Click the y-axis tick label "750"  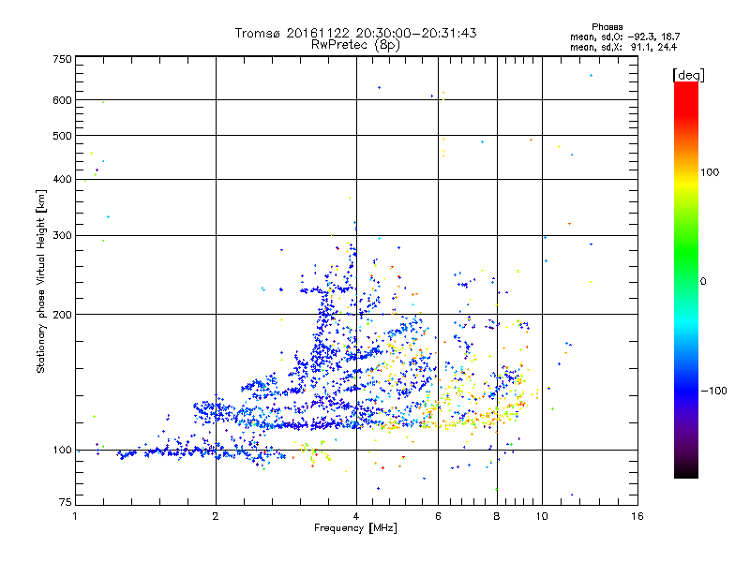tap(62, 59)
